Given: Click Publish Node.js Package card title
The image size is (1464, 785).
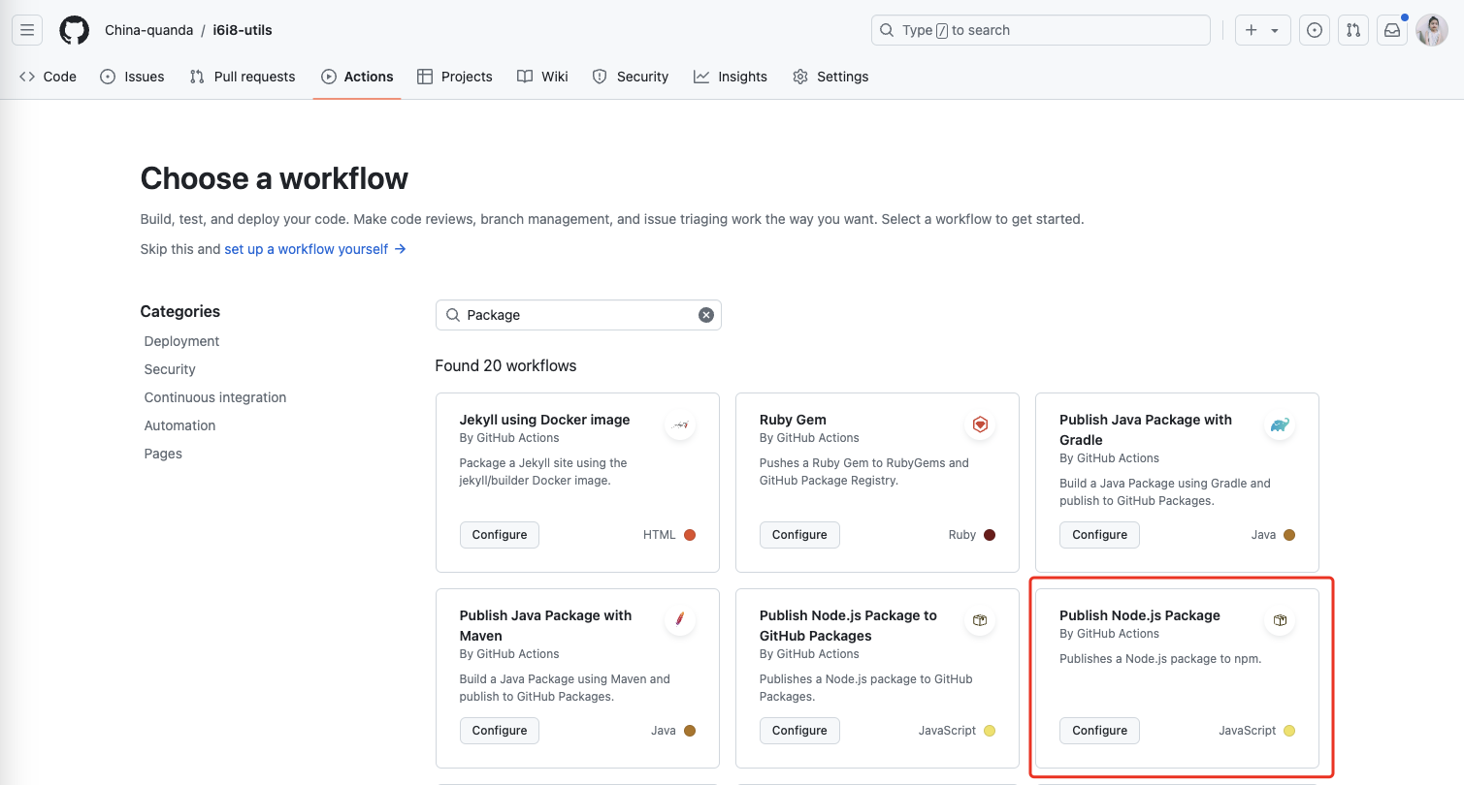Looking at the screenshot, I should coord(1140,615).
